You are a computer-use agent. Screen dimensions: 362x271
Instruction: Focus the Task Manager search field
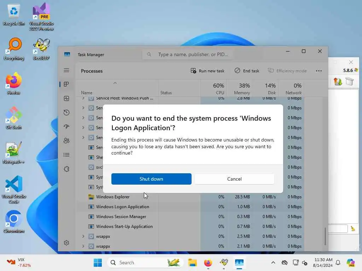pos(188,54)
